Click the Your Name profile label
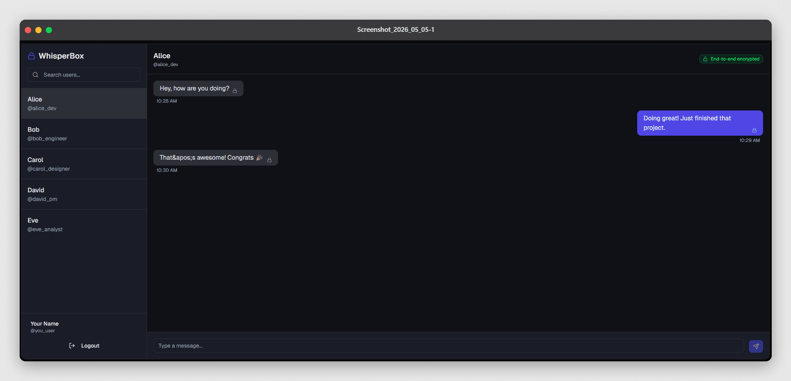Viewport: 791px width, 381px height. coord(44,324)
